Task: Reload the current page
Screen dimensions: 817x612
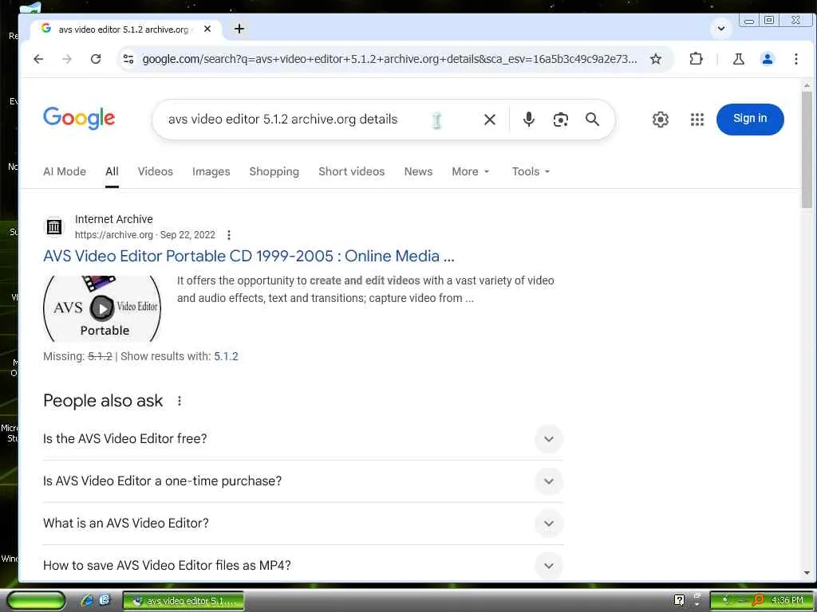Action: [96, 59]
